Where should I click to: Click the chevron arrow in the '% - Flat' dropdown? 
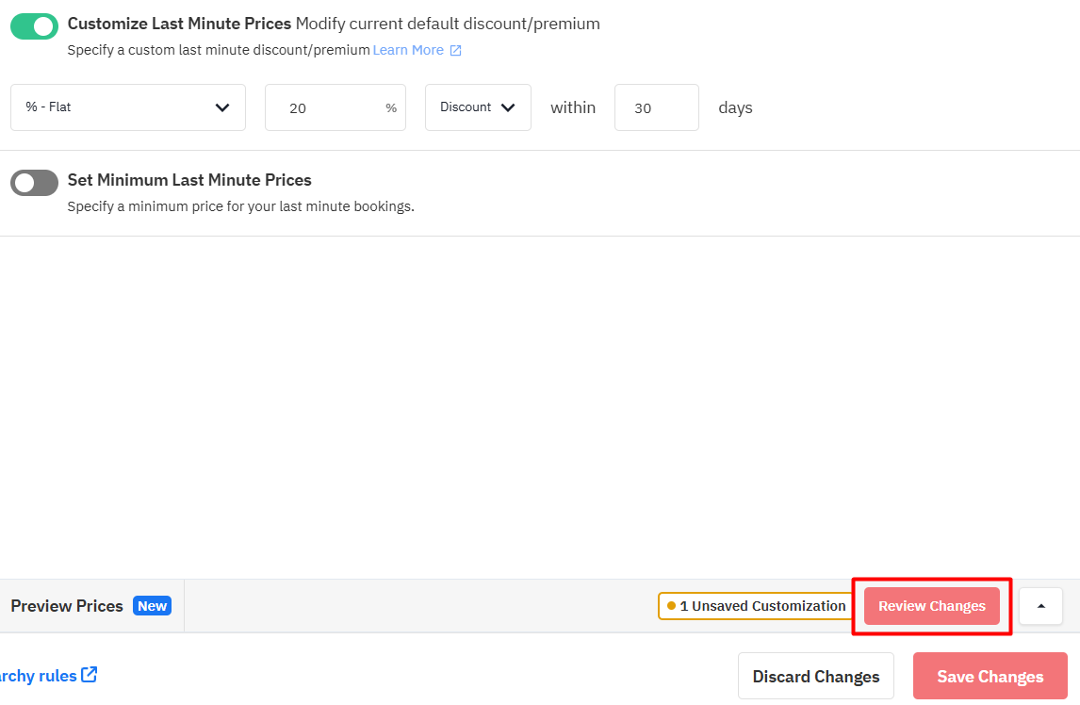pyautogui.click(x=222, y=107)
